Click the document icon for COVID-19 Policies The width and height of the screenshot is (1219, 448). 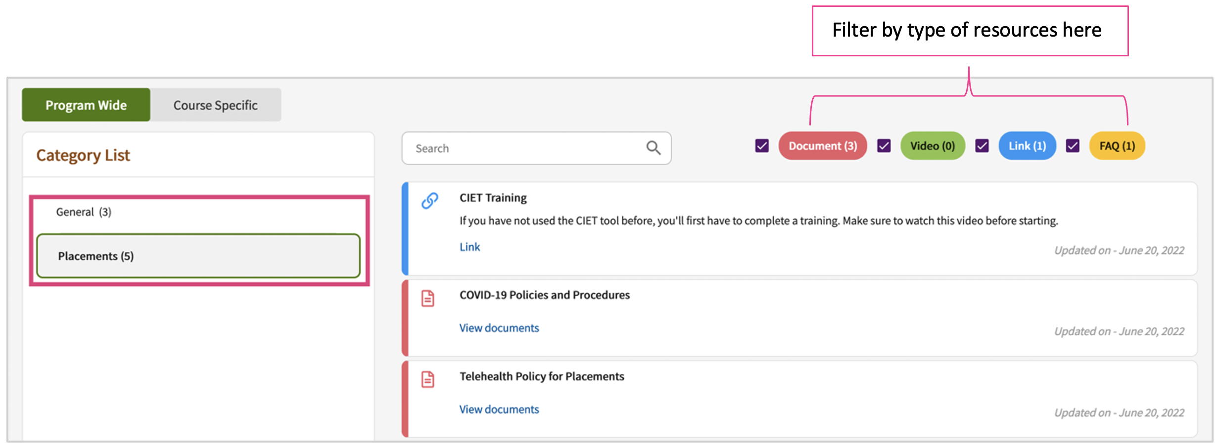(428, 299)
